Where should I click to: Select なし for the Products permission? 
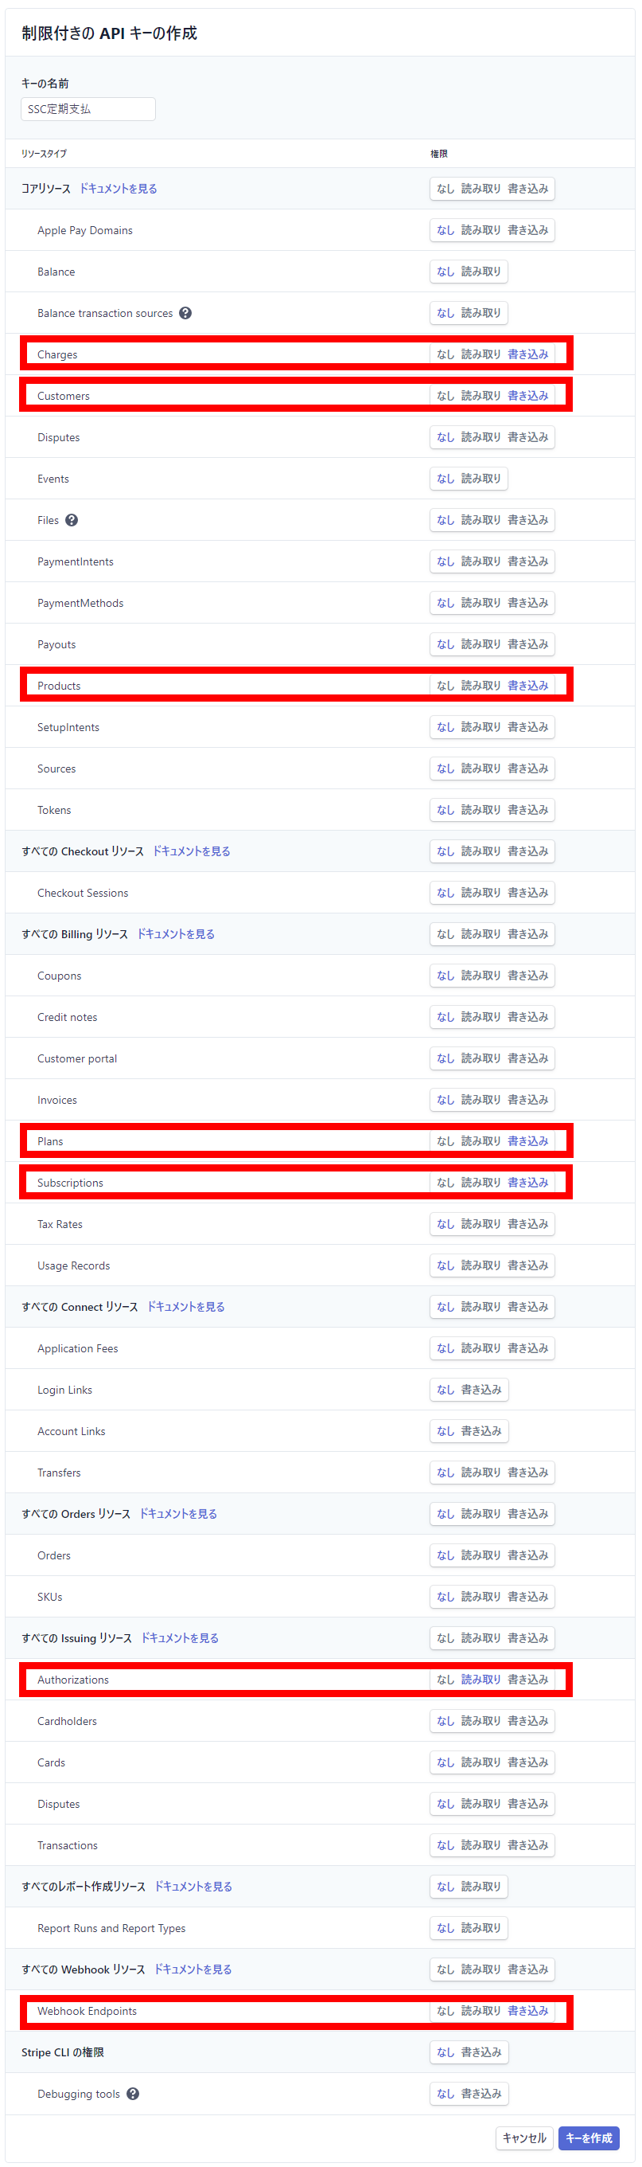point(445,686)
